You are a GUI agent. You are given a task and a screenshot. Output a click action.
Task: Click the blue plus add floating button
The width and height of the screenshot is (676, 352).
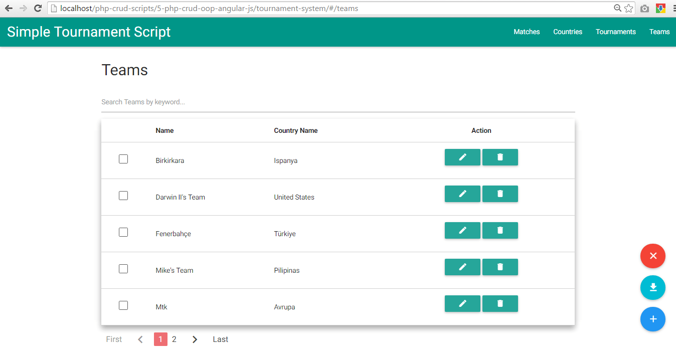pos(653,319)
